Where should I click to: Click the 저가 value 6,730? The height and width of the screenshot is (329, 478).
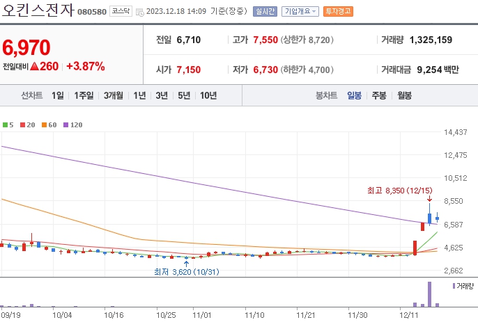click(x=265, y=70)
